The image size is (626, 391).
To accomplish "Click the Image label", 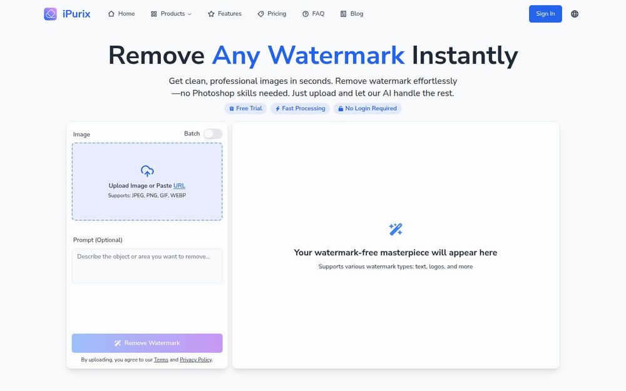I will click(x=81, y=135).
